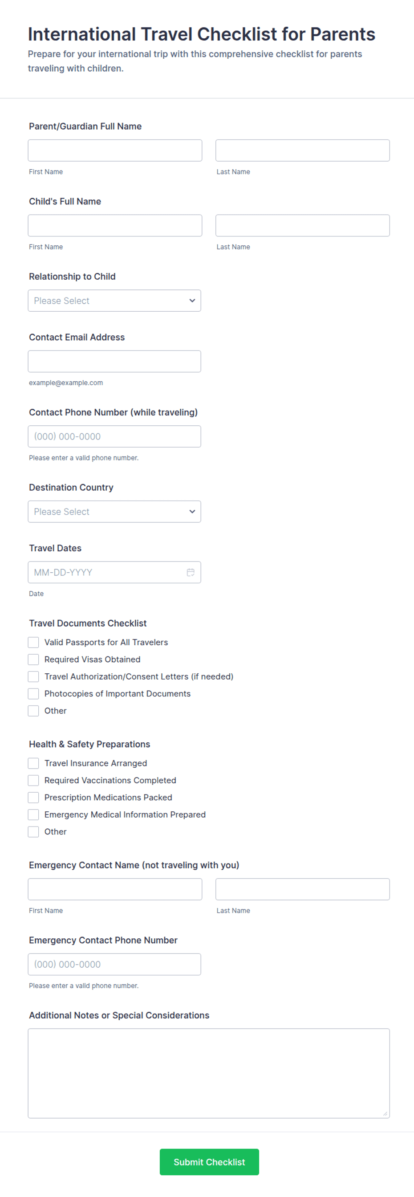Check Emergency Medical Information Prepared

33,814
